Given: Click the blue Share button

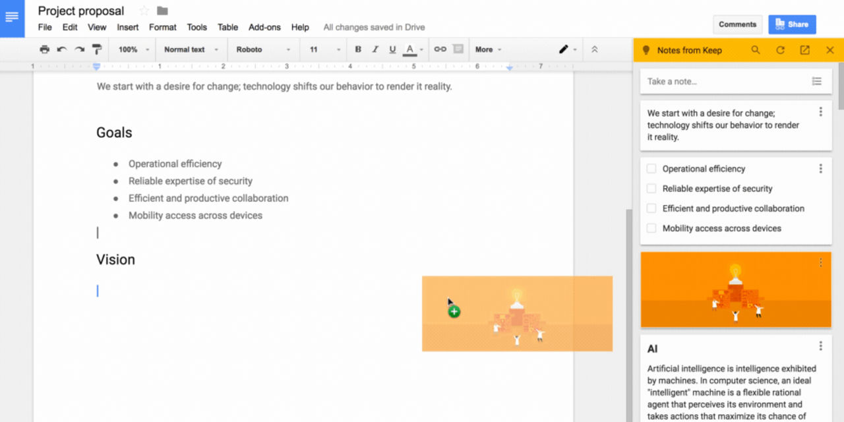Looking at the screenshot, I should pyautogui.click(x=792, y=24).
